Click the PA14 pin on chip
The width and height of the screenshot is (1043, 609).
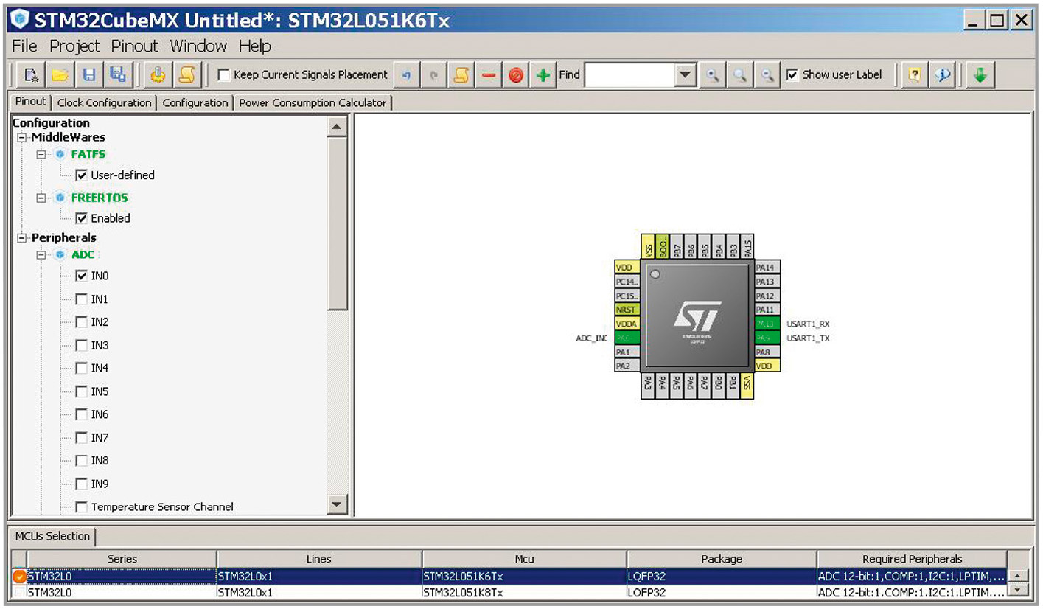[x=767, y=268]
